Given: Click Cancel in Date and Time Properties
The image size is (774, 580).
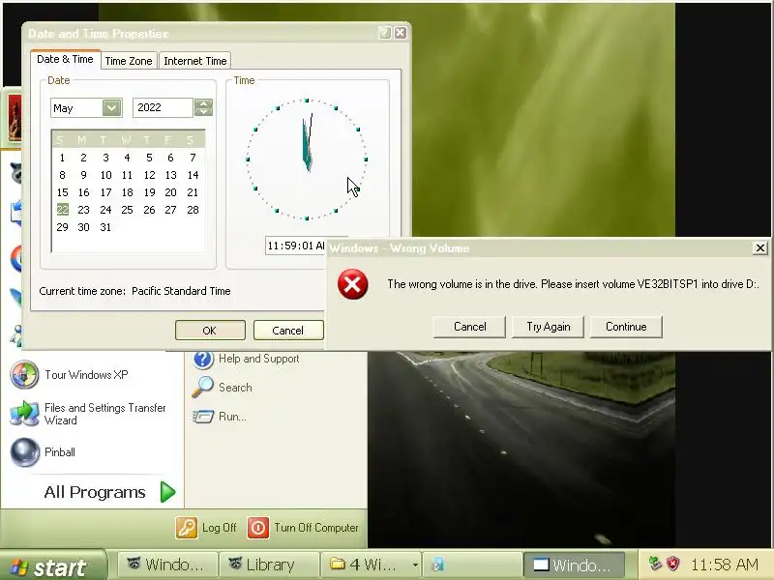Looking at the screenshot, I should click(287, 331).
